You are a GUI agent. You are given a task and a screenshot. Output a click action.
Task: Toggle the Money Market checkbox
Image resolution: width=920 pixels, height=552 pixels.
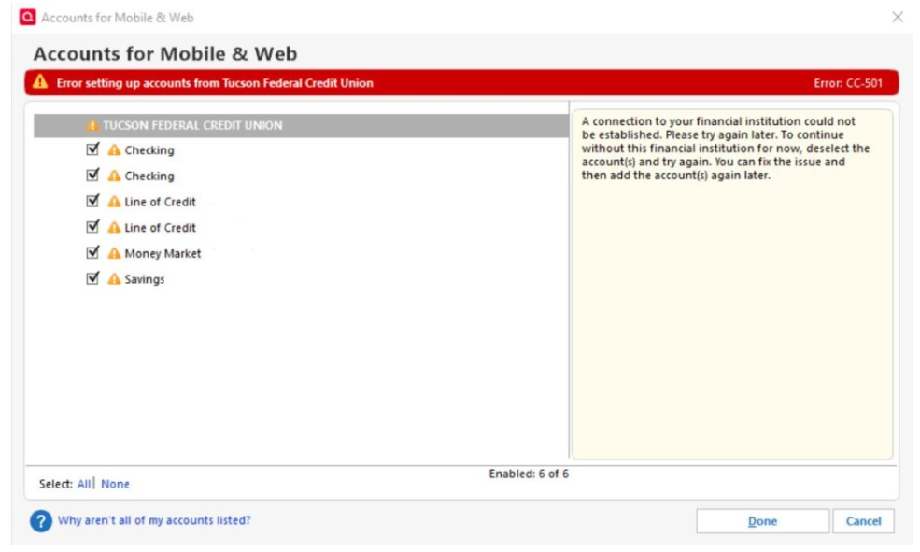click(x=92, y=252)
